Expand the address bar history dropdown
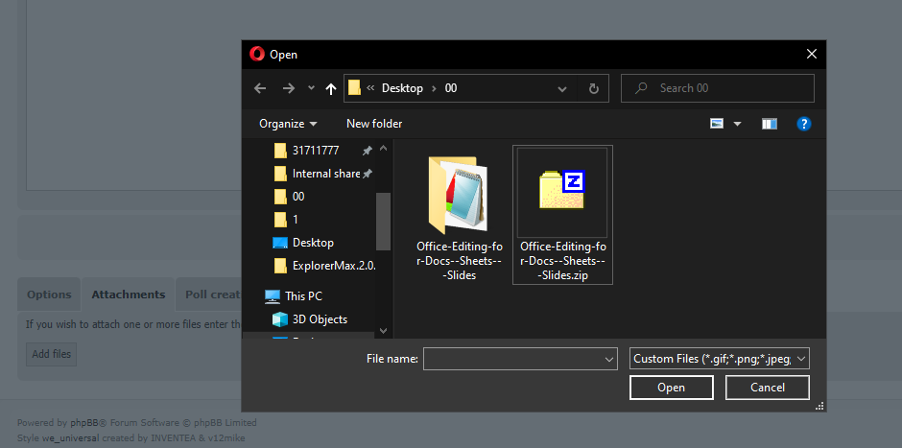 562,88
